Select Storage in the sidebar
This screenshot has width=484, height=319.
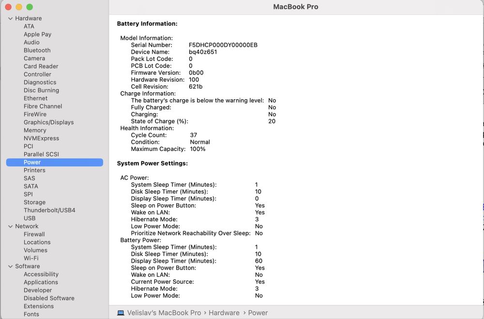pyautogui.click(x=34, y=202)
